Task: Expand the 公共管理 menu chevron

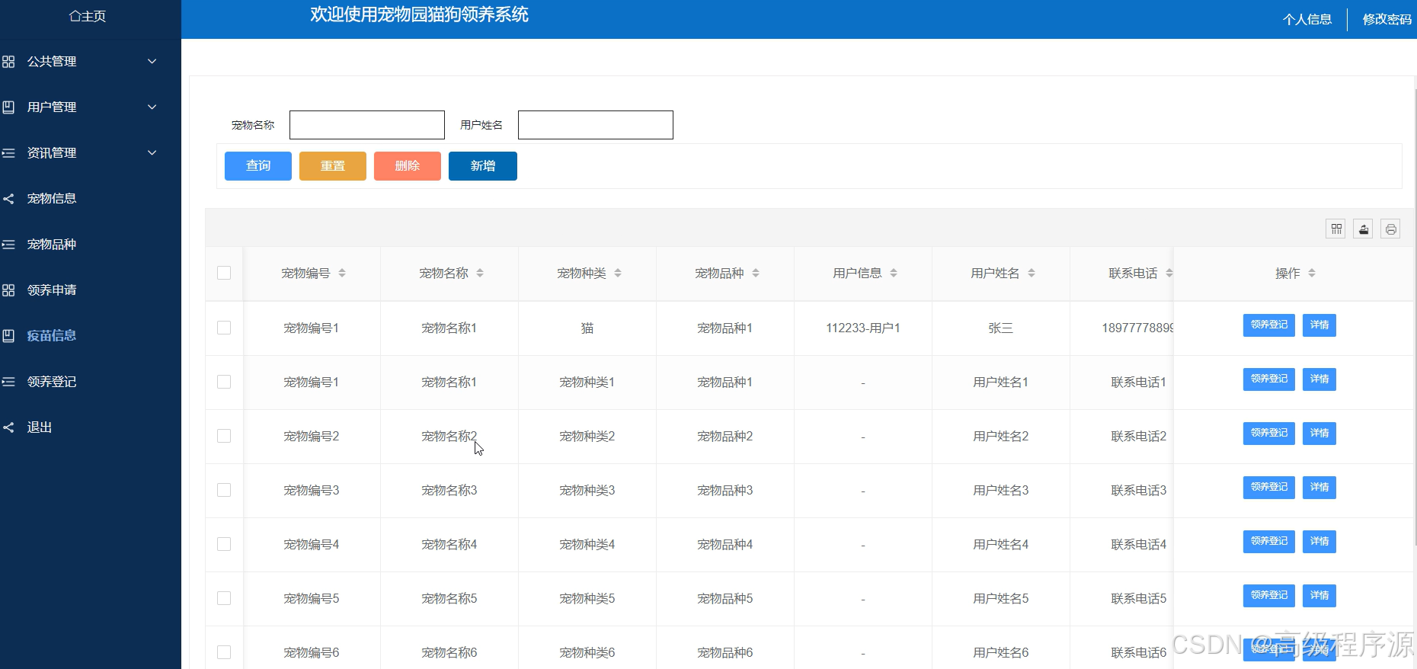Action: tap(152, 62)
